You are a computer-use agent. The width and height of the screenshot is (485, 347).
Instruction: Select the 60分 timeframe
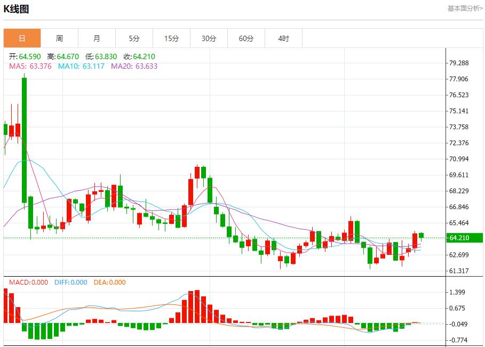click(246, 38)
